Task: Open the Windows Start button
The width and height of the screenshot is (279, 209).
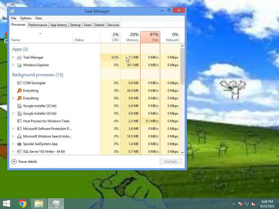Action: (7, 204)
